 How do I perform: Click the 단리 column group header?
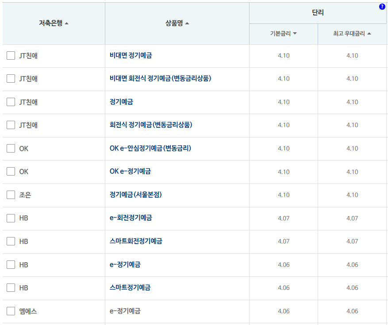(318, 12)
